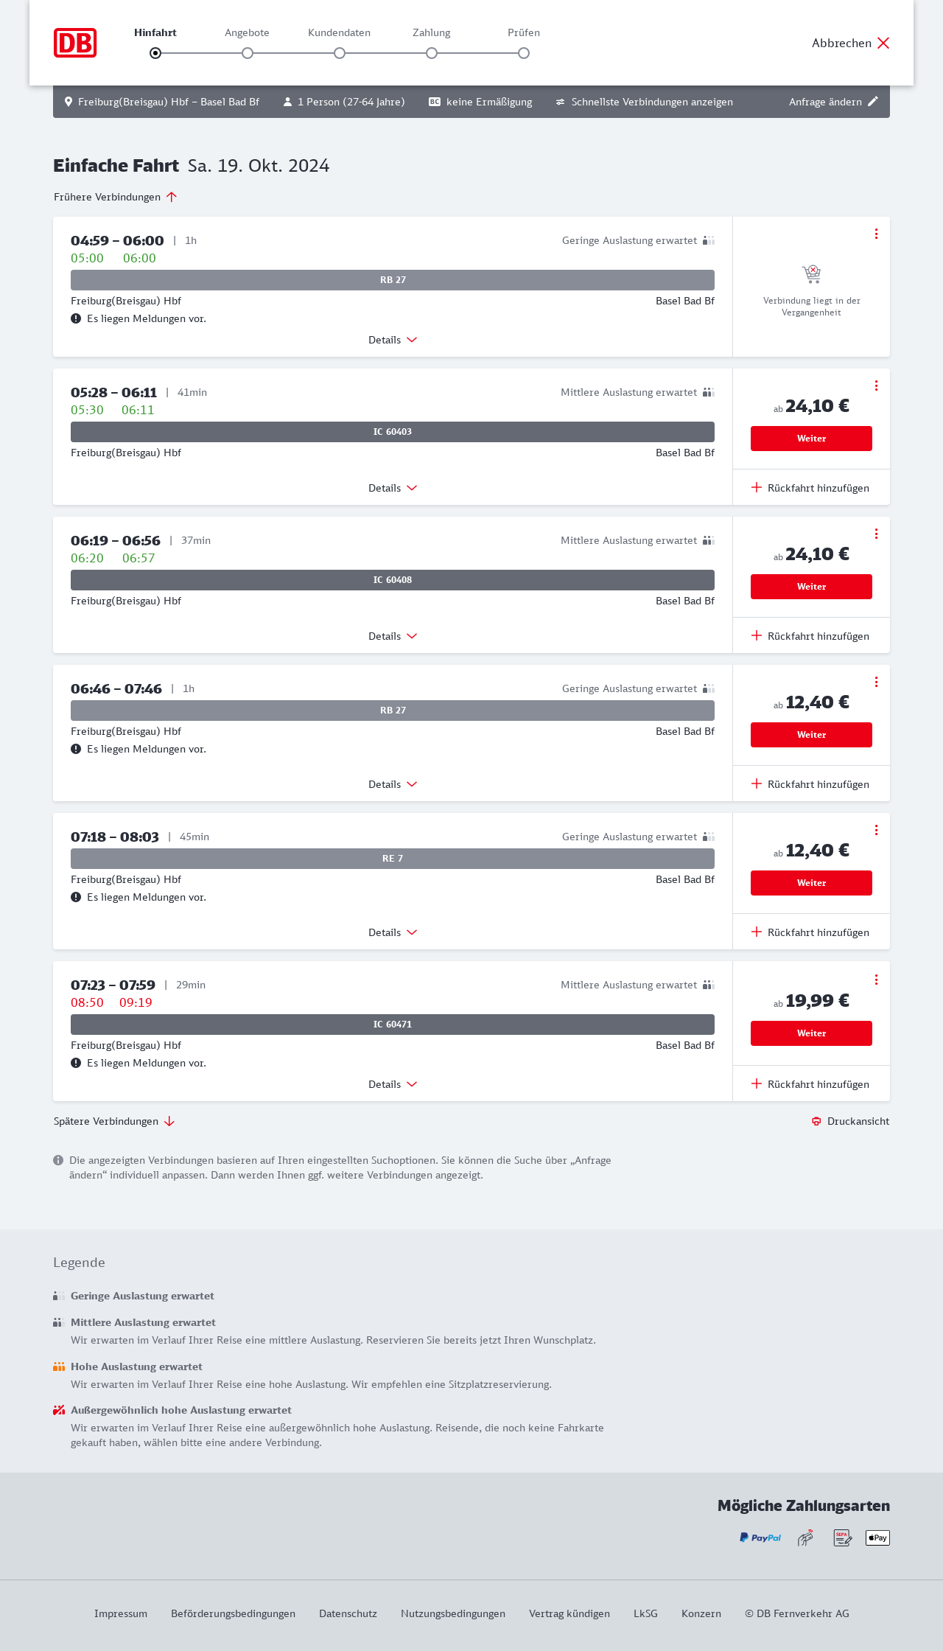Expand Details for the 04:59 RB 27 connection
The image size is (943, 1651).
(392, 340)
